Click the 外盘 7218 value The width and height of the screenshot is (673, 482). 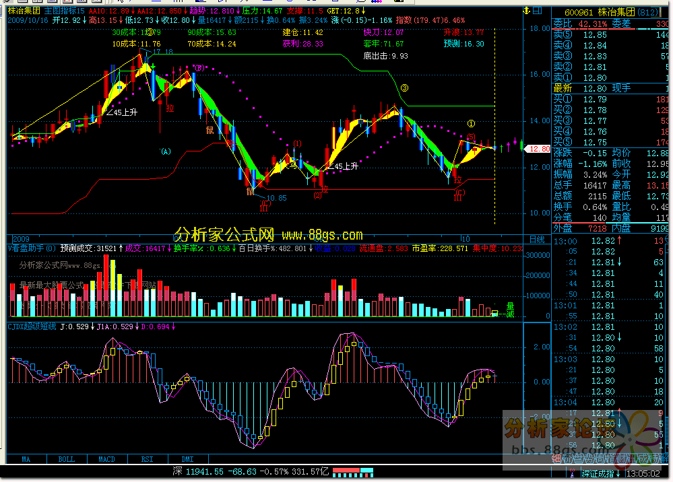tap(598, 229)
